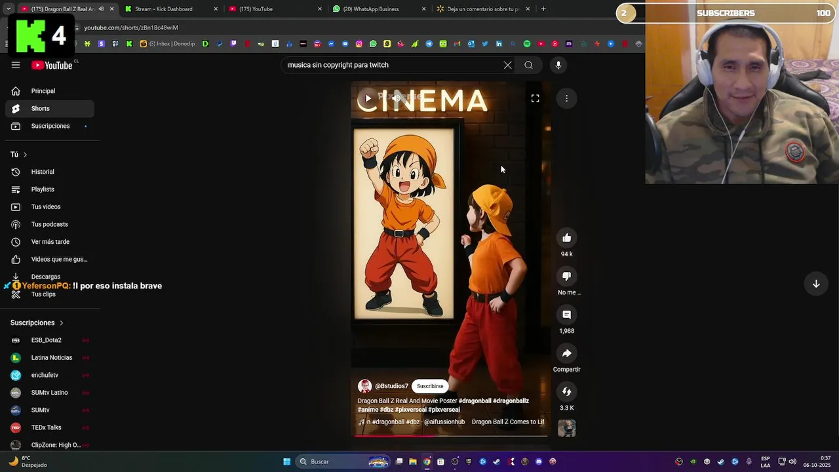Go to YouTube home via logo
The width and height of the screenshot is (839, 472).
point(52,65)
